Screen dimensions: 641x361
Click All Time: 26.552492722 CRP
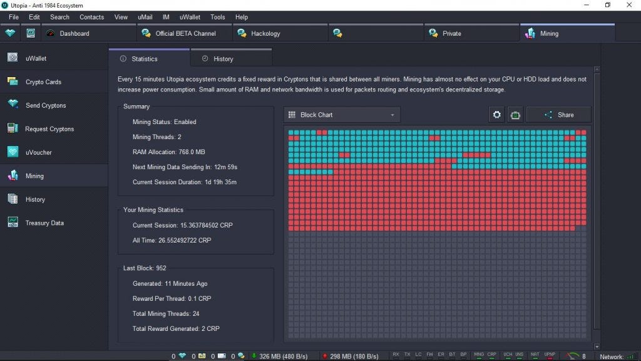172,240
